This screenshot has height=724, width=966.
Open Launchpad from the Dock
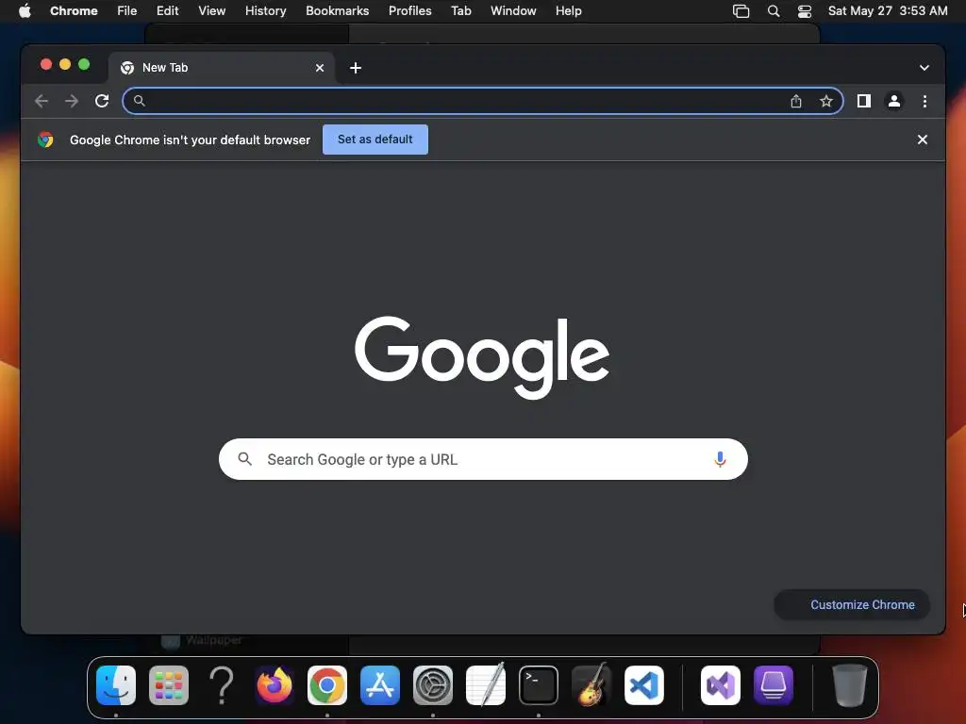[x=169, y=685]
